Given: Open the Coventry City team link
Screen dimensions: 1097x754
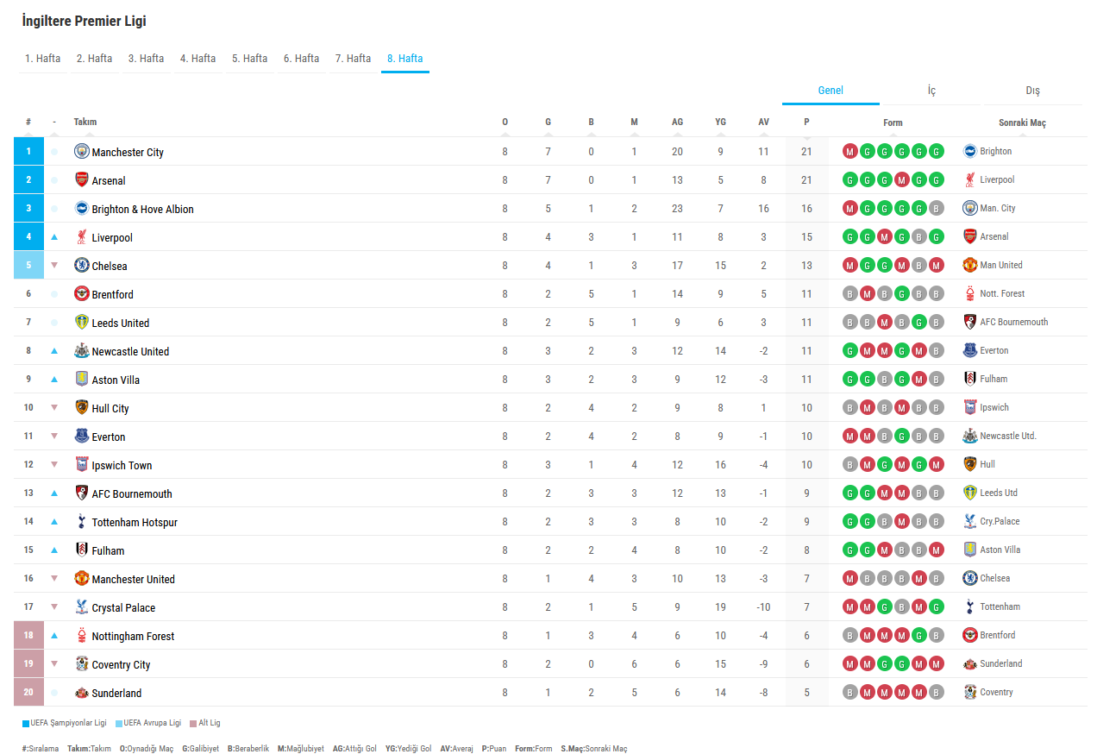Looking at the screenshot, I should click(x=122, y=664).
